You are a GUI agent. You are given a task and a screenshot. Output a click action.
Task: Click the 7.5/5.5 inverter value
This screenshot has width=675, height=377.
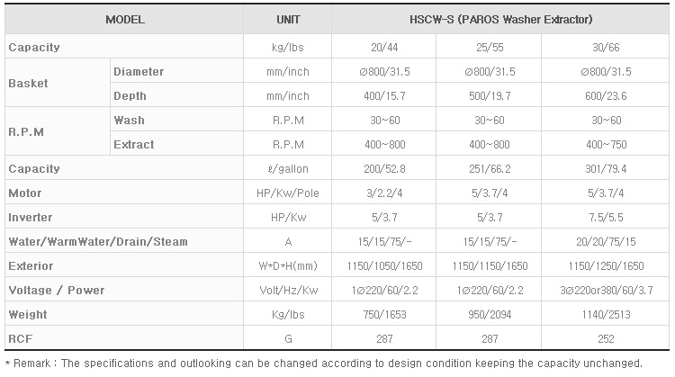[606, 218]
